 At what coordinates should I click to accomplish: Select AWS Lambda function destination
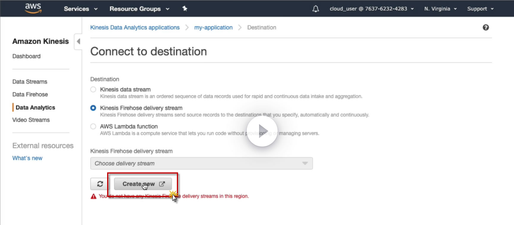(x=93, y=126)
